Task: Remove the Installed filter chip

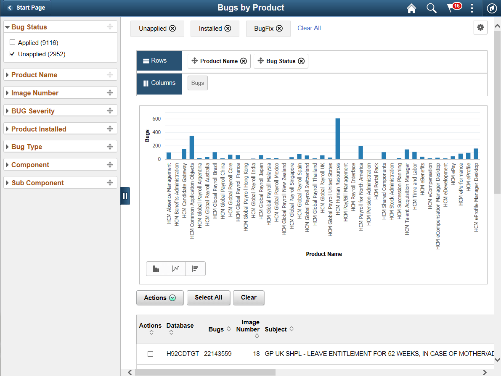Action: [228, 29]
